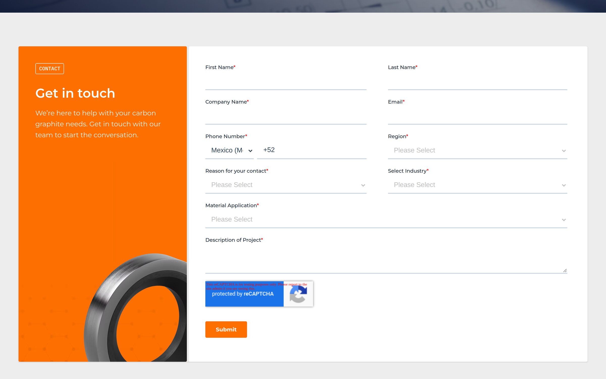
Task: Open the Mexico country code dropdown
Action: [x=229, y=150]
